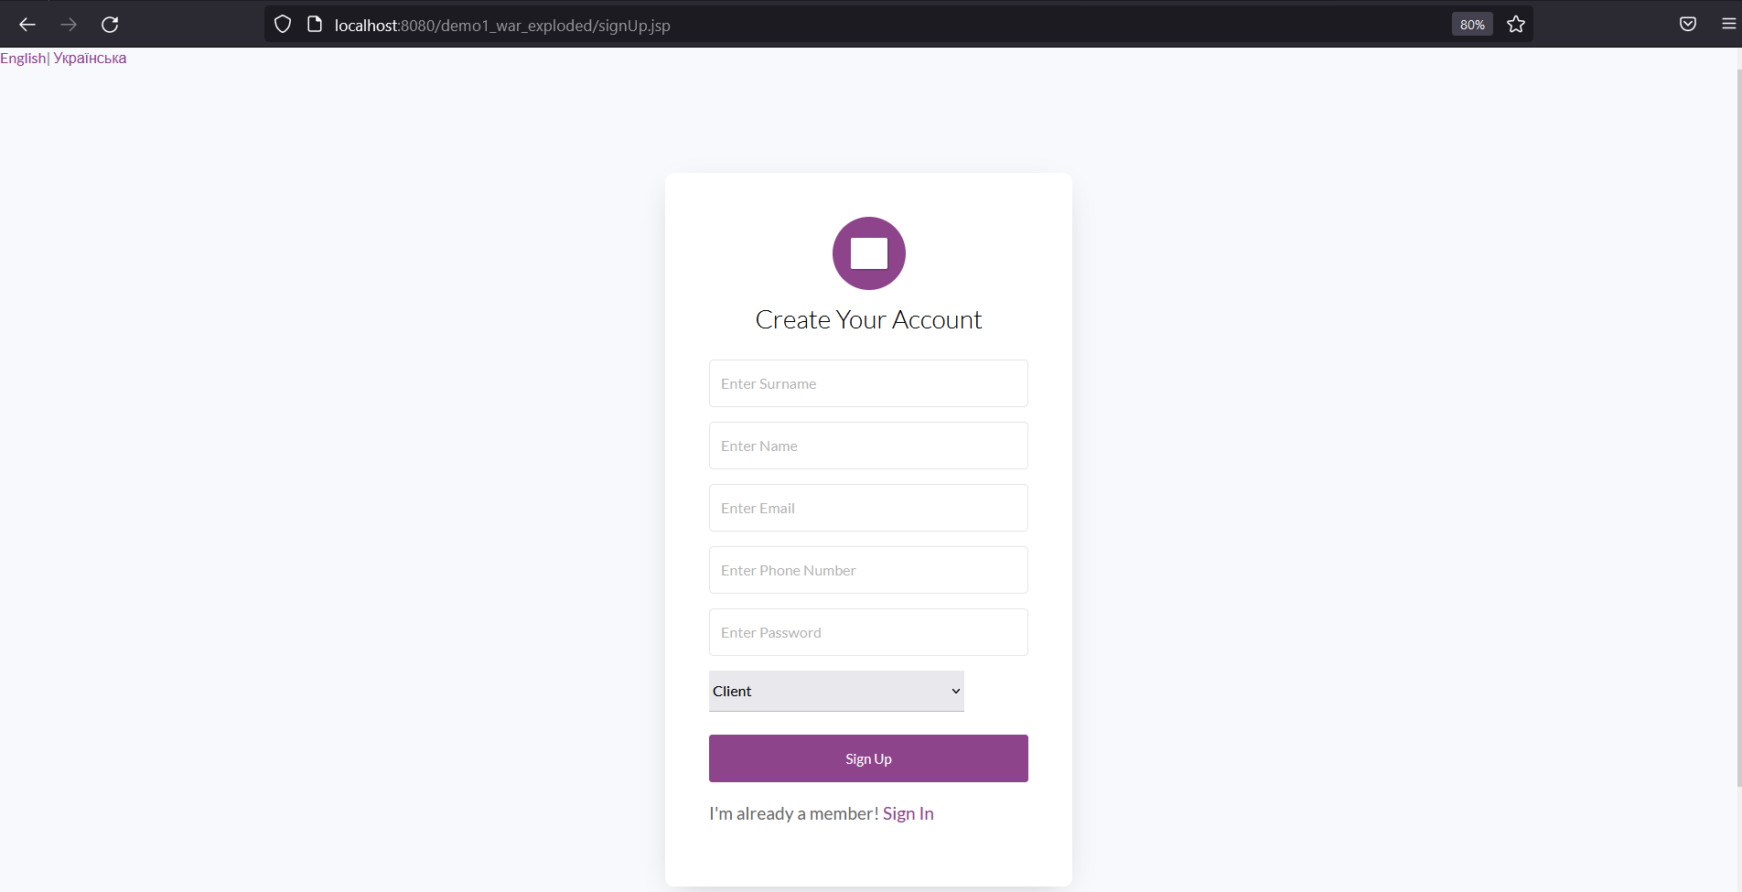Reload the signUp.jsp page
The height and width of the screenshot is (892, 1742).
[109, 25]
